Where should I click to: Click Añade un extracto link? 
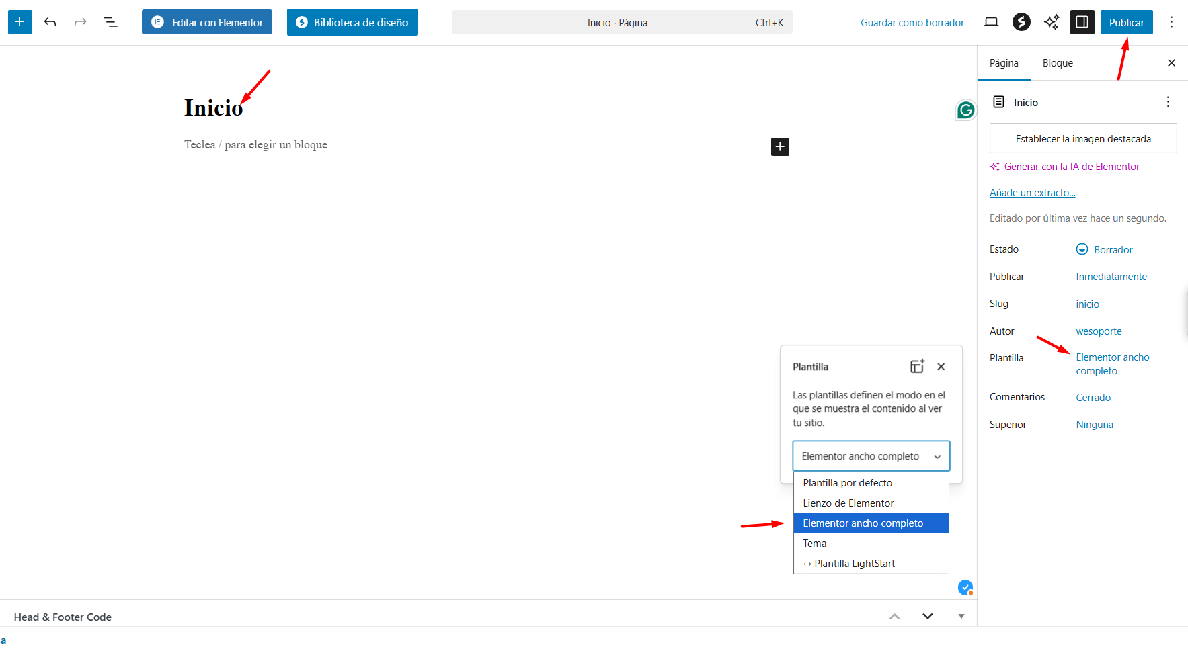pyautogui.click(x=1033, y=193)
